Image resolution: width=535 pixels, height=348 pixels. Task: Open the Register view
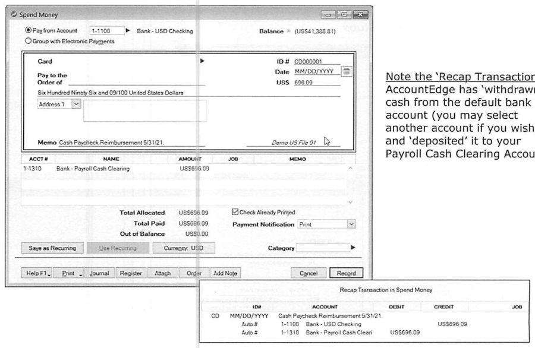tap(131, 273)
